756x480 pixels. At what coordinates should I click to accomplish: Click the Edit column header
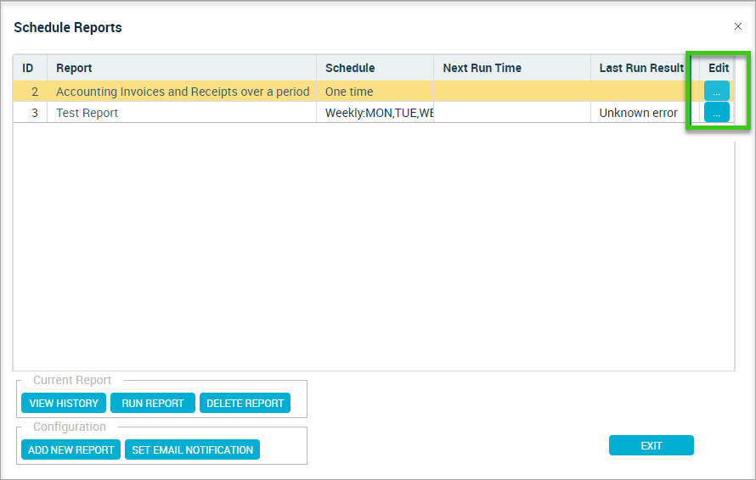tap(718, 68)
